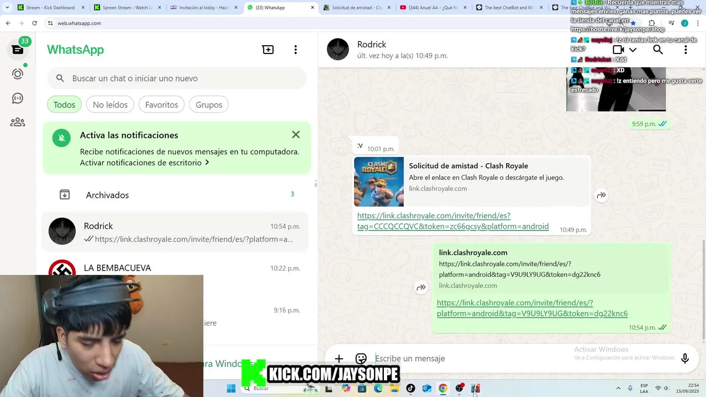Open Google Chrome from the taskbar
This screenshot has height=397, width=706.
tap(442, 389)
